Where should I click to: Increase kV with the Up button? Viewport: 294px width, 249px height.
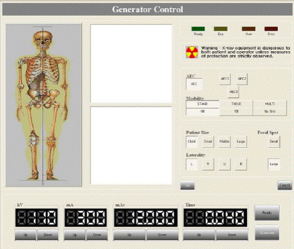click(26, 235)
